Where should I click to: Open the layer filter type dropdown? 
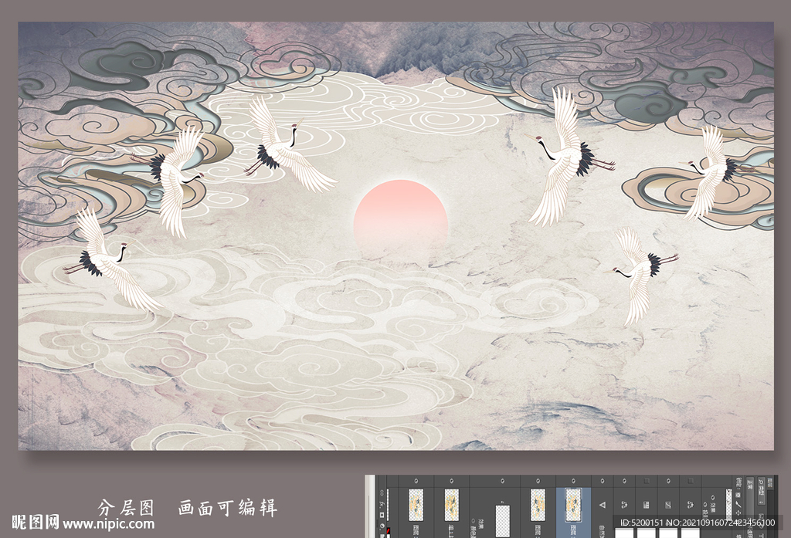(761, 491)
